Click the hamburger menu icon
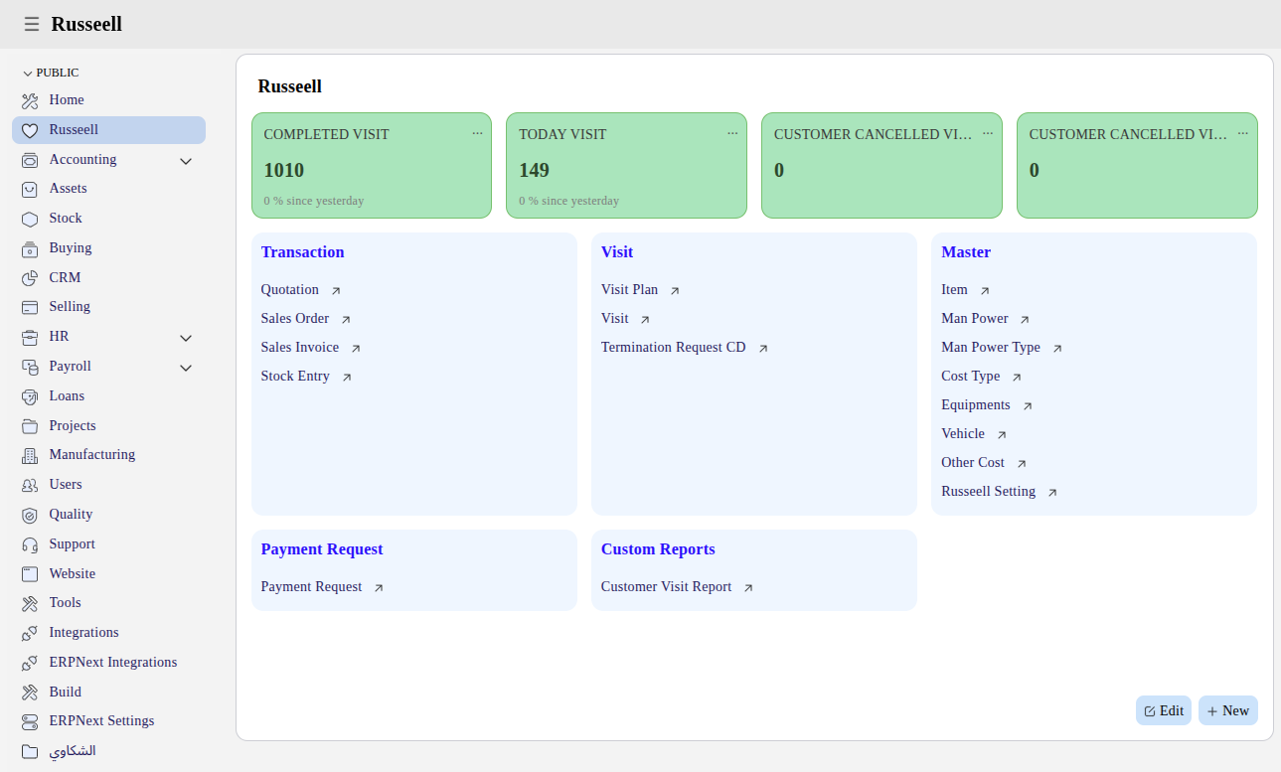 pyautogui.click(x=32, y=24)
